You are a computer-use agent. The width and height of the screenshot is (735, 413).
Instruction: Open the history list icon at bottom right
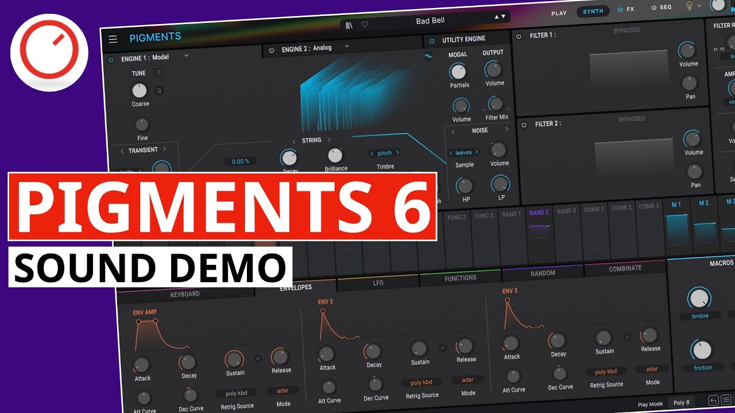pos(726,400)
